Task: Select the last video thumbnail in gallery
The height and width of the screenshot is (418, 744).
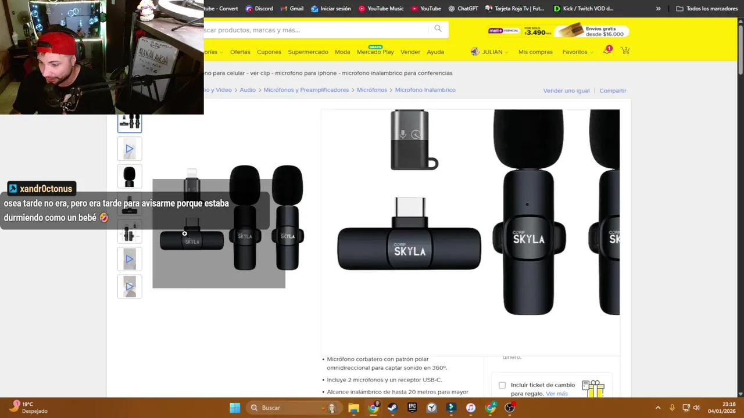Action: (x=130, y=286)
